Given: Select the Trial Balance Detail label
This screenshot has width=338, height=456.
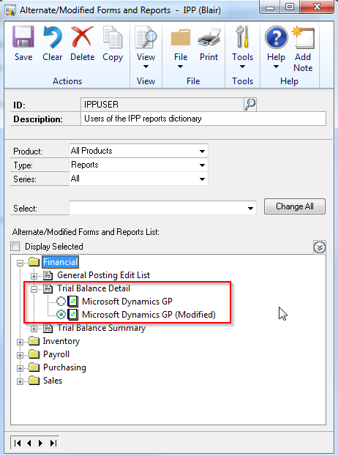Looking at the screenshot, I should point(94,288).
